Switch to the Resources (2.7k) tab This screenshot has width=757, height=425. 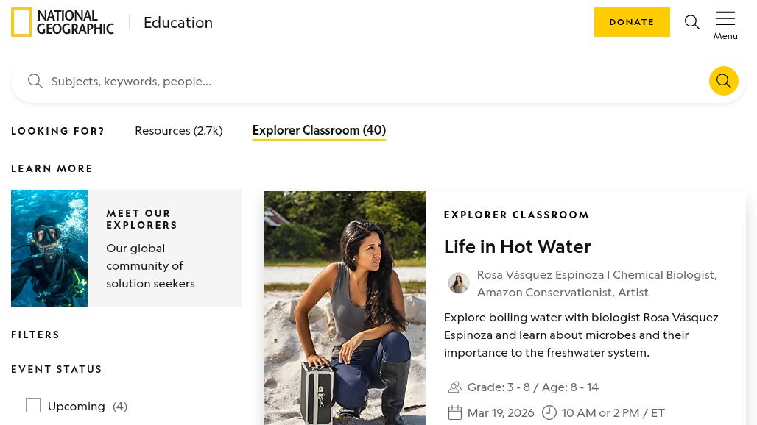[178, 130]
